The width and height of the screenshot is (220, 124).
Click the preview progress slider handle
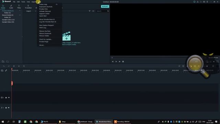(x=112, y=58)
